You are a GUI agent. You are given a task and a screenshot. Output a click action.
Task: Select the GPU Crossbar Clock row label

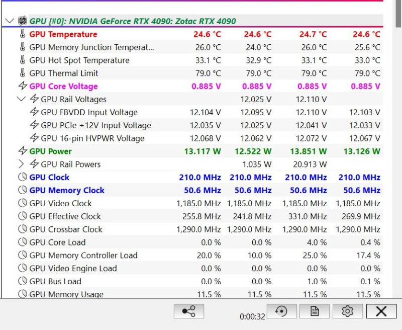66,229
